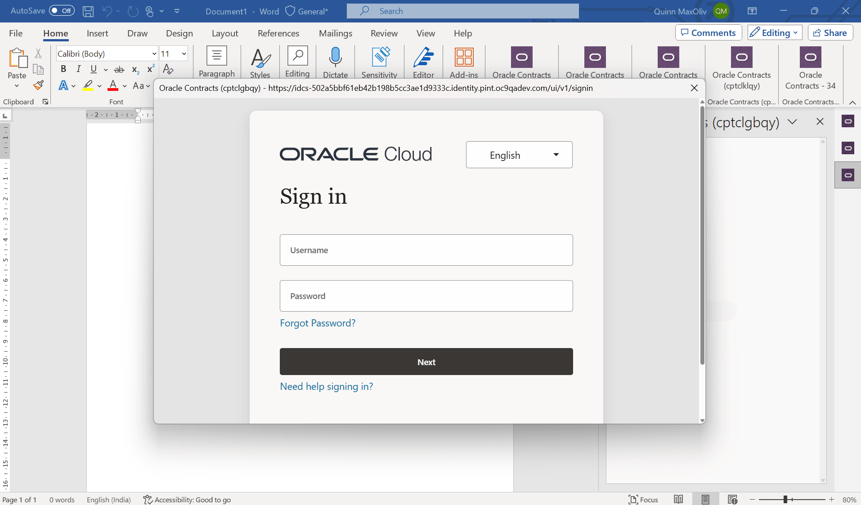Switch to the Review tab
The width and height of the screenshot is (861, 505).
[384, 33]
